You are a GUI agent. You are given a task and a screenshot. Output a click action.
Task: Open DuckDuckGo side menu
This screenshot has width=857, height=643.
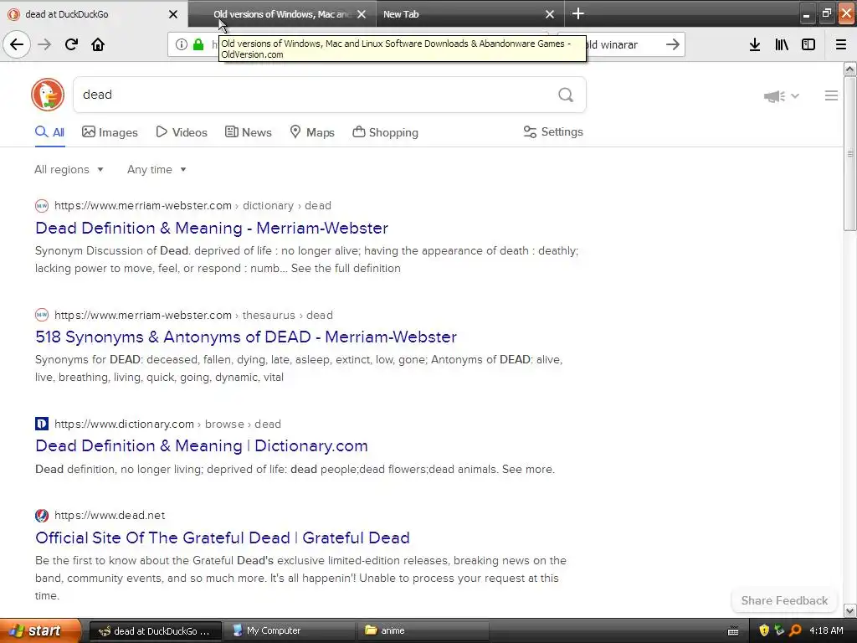tap(831, 95)
